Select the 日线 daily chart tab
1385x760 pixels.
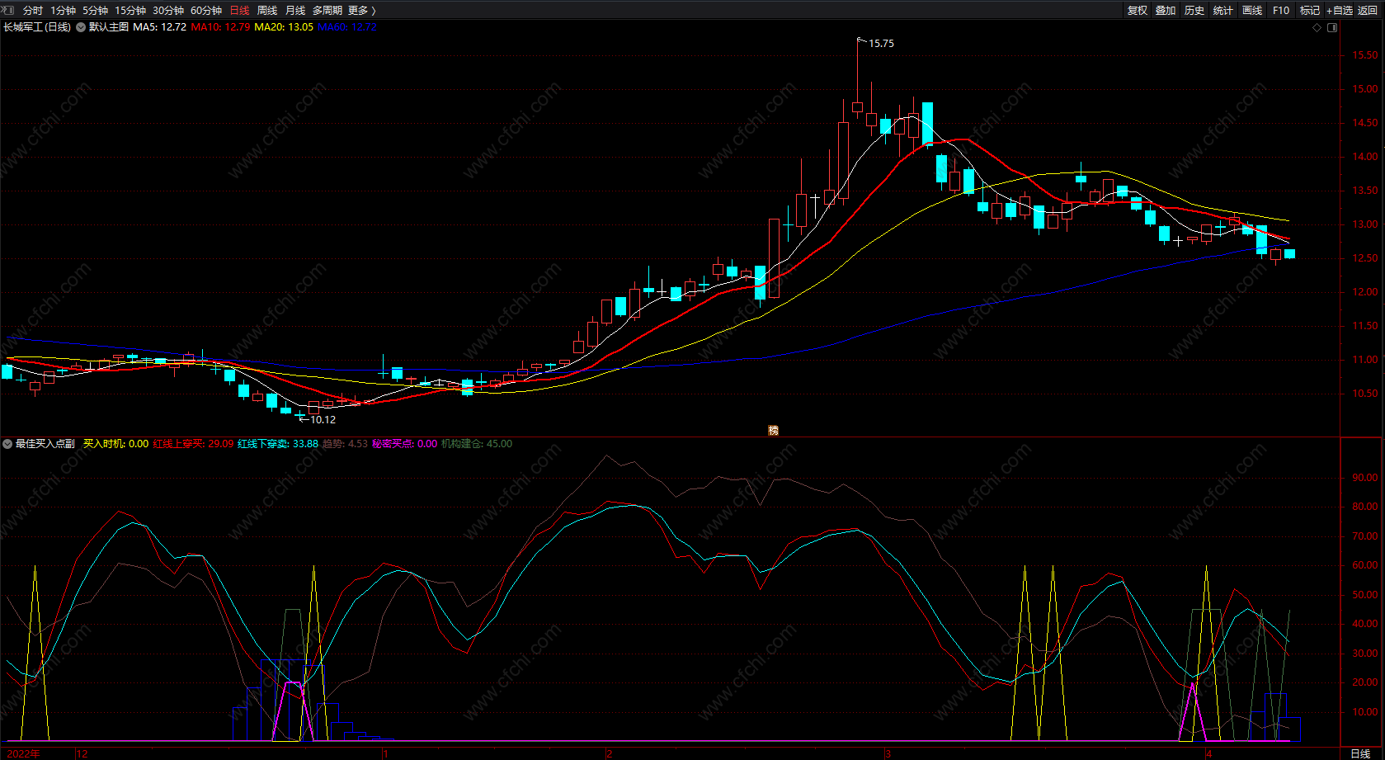[239, 11]
